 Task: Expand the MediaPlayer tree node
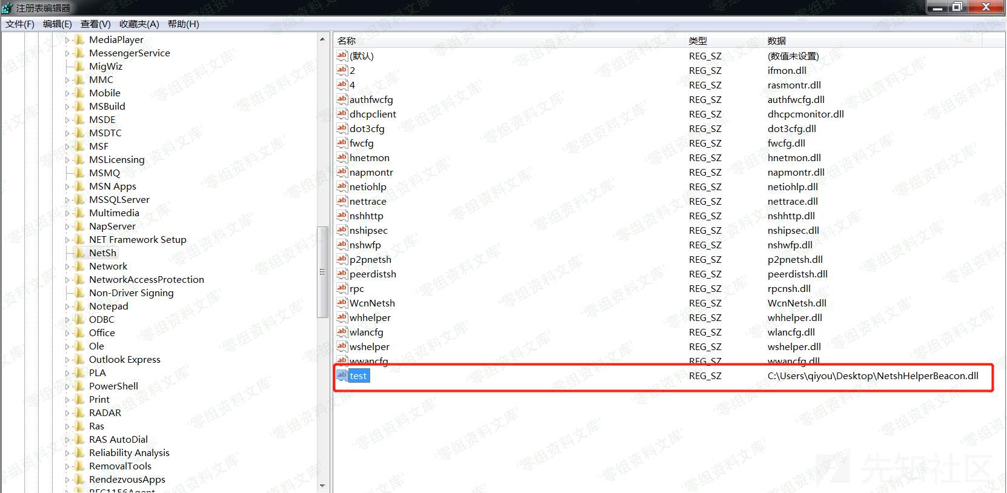67,40
